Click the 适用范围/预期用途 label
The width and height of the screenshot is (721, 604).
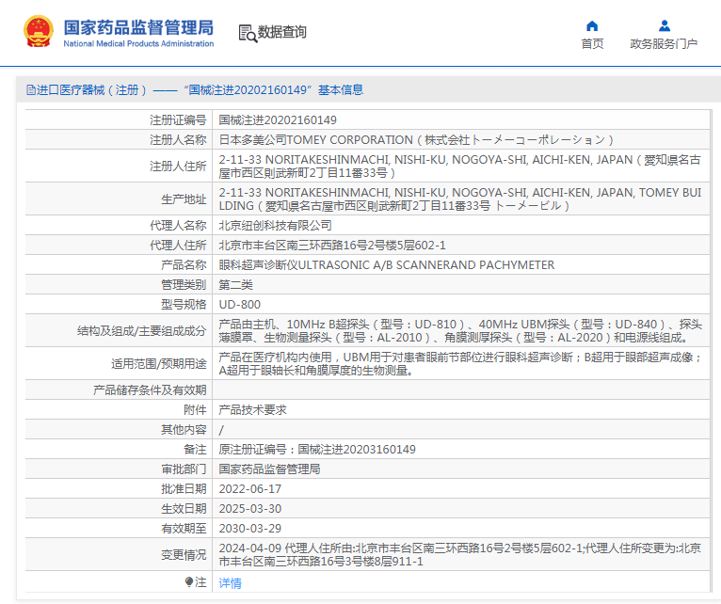click(x=159, y=363)
